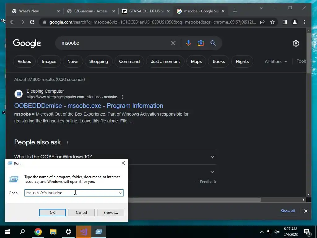Click the forward navigation arrow
This screenshot has width=317, height=238.
tap(22, 22)
